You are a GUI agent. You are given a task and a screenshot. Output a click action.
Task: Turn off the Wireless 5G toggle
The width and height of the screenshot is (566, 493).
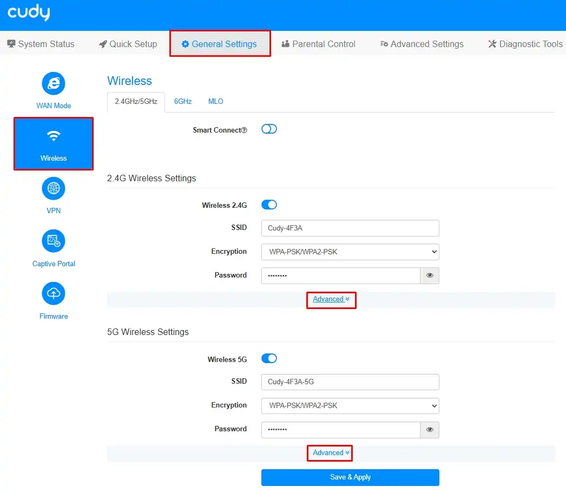pos(269,358)
